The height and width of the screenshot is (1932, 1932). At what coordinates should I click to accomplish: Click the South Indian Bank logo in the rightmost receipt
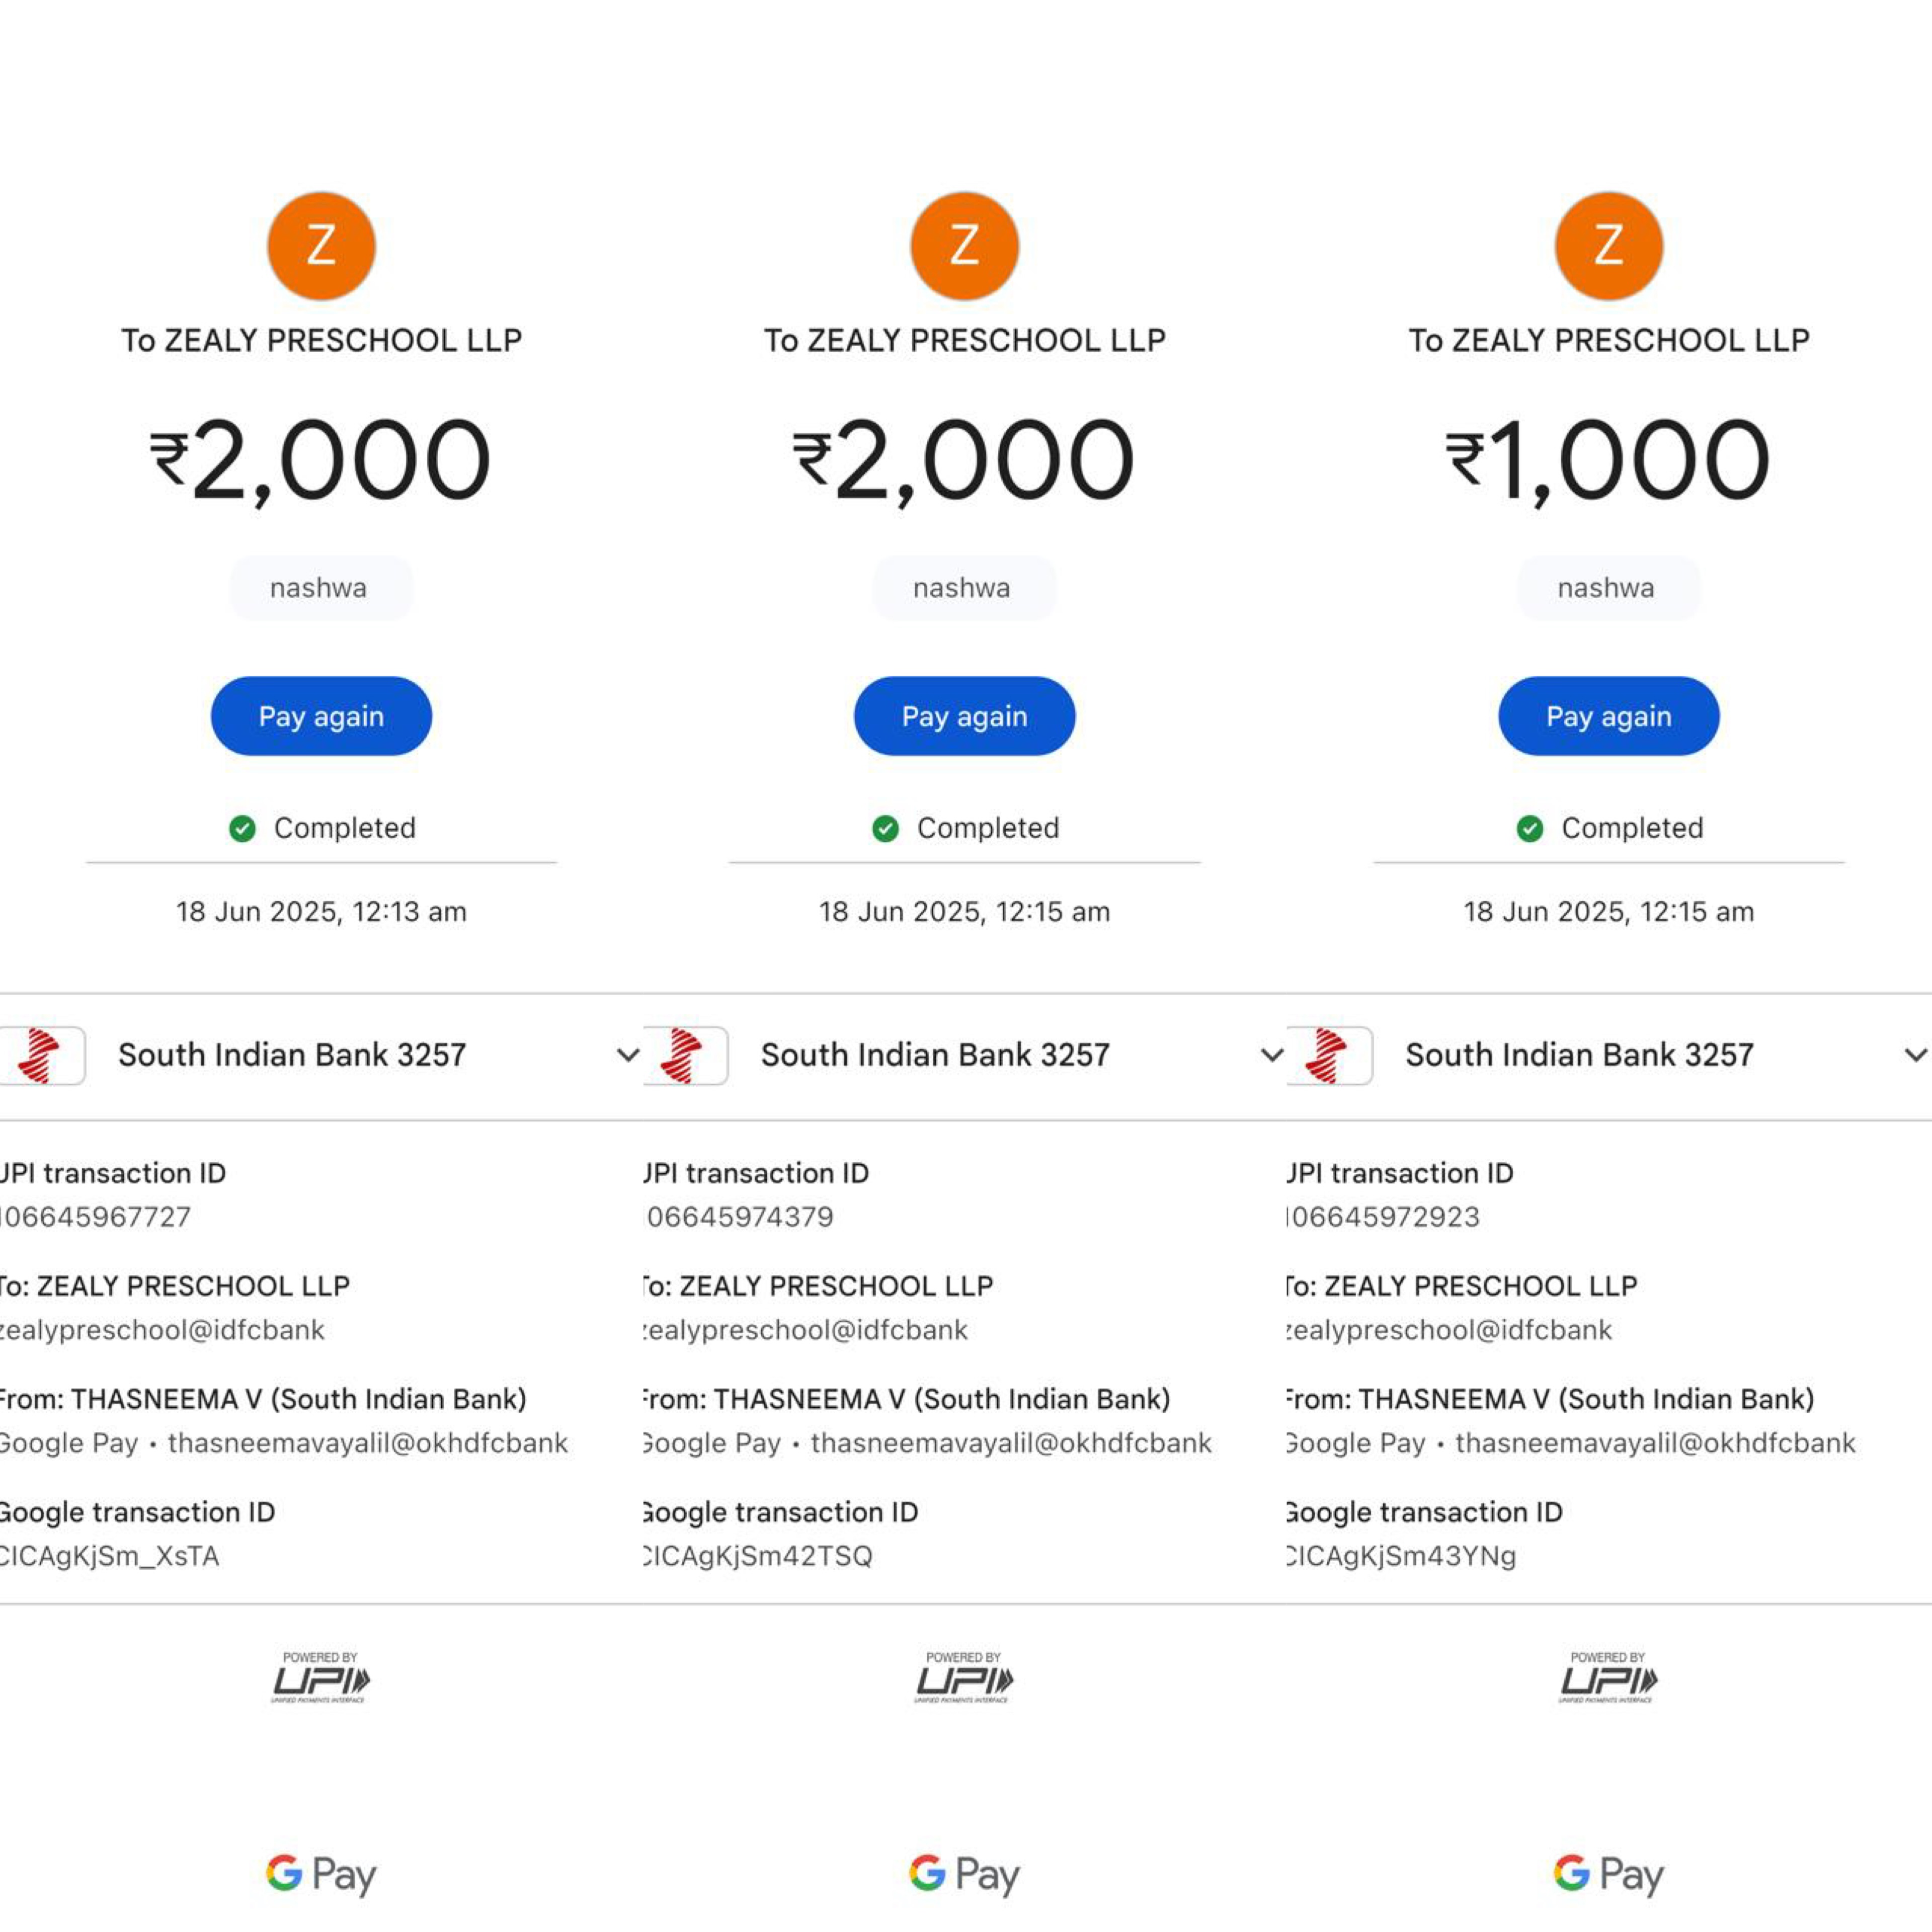tap(1329, 1055)
